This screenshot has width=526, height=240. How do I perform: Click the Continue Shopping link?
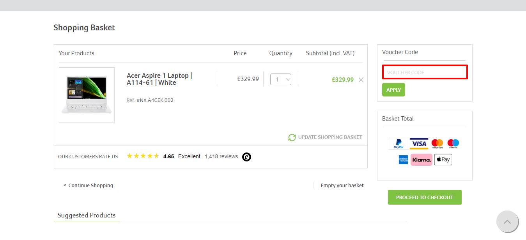88,185
